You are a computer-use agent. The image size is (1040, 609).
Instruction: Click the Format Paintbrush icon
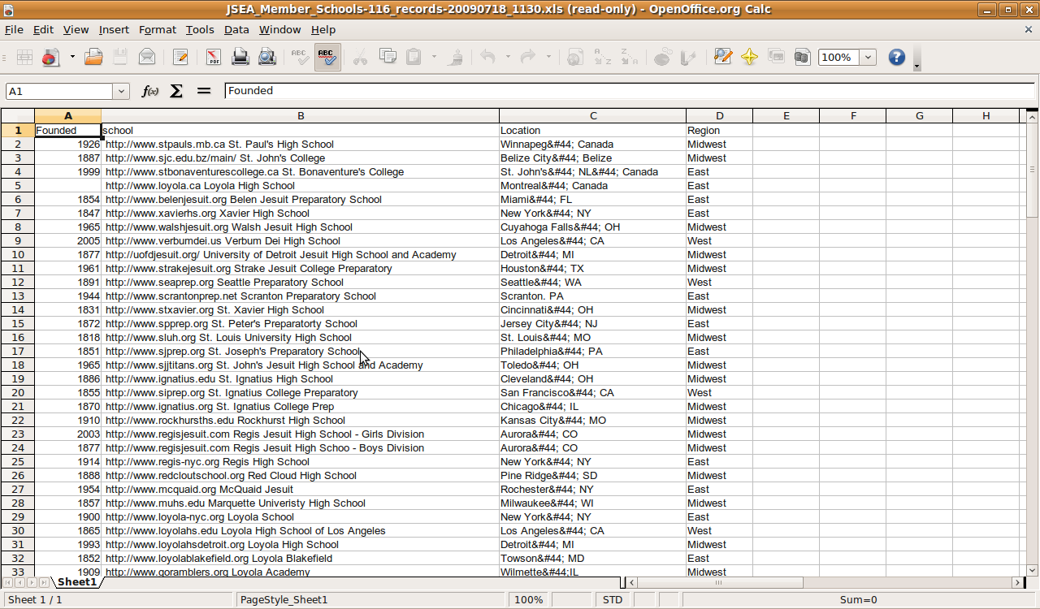(x=456, y=57)
